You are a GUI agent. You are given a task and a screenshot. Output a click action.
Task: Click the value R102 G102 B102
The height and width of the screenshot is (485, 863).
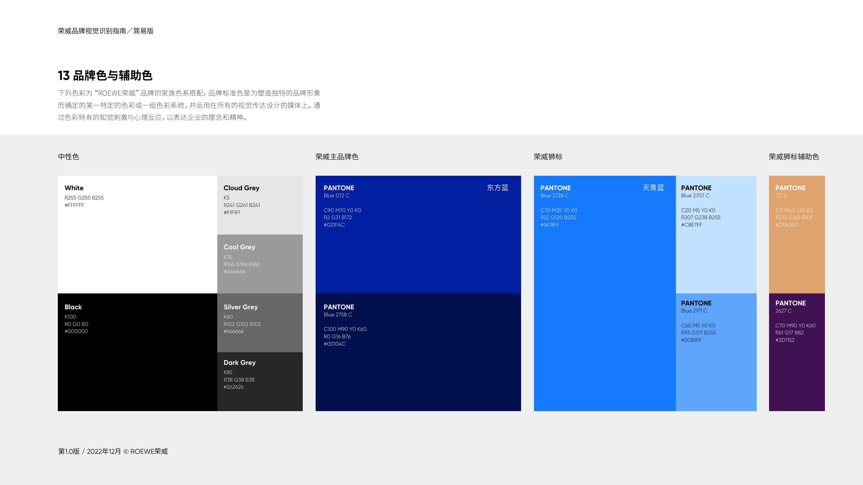point(242,324)
